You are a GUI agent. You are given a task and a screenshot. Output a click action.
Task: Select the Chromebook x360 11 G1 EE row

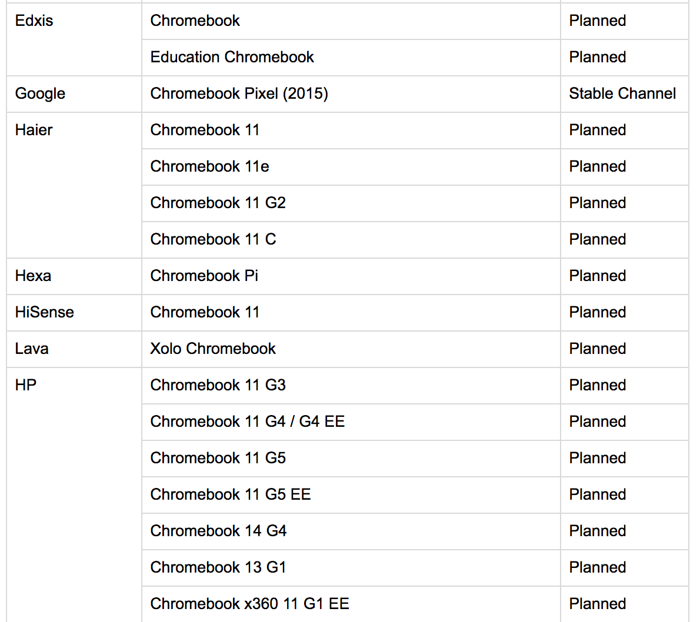coord(249,604)
